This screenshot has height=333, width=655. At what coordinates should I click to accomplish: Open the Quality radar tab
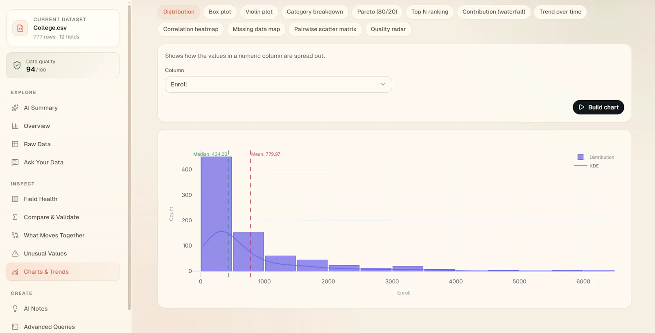click(x=388, y=29)
